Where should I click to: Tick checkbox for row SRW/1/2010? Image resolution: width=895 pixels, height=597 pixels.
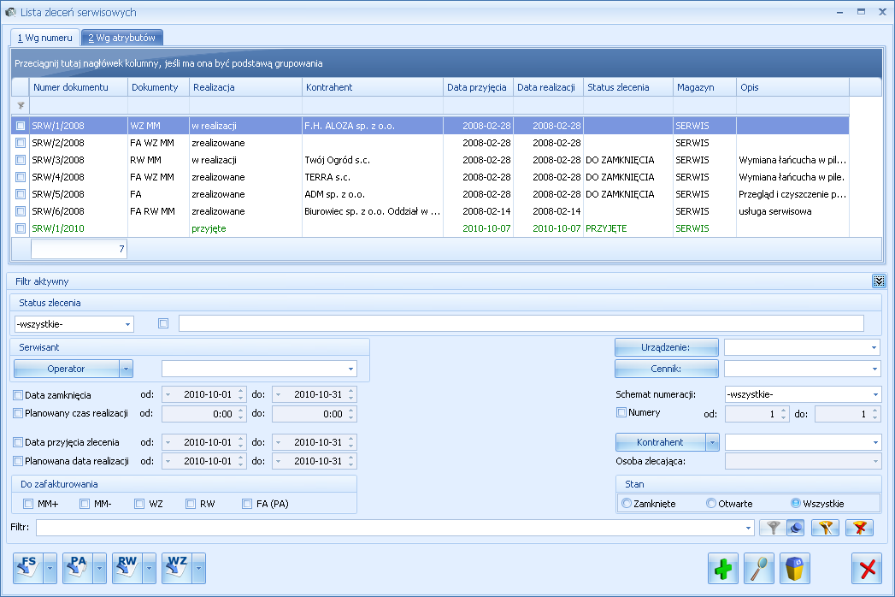(x=21, y=228)
